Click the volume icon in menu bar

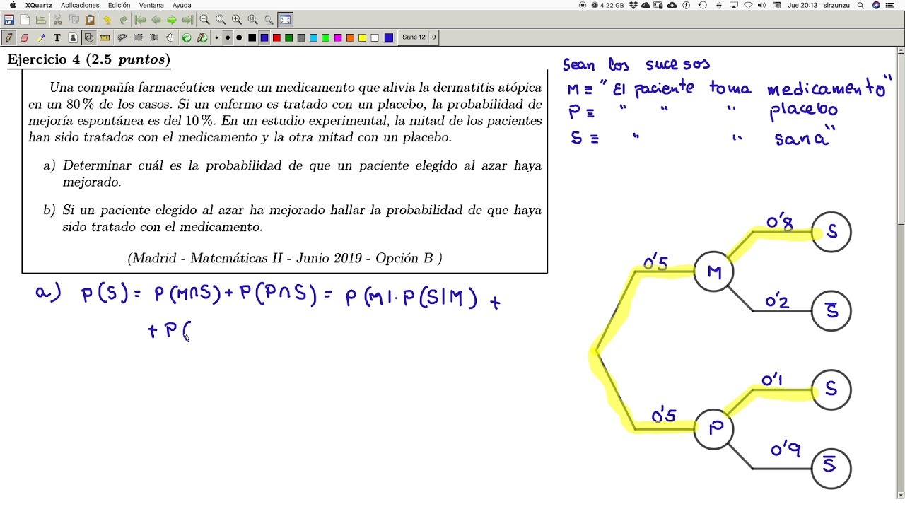761,5
